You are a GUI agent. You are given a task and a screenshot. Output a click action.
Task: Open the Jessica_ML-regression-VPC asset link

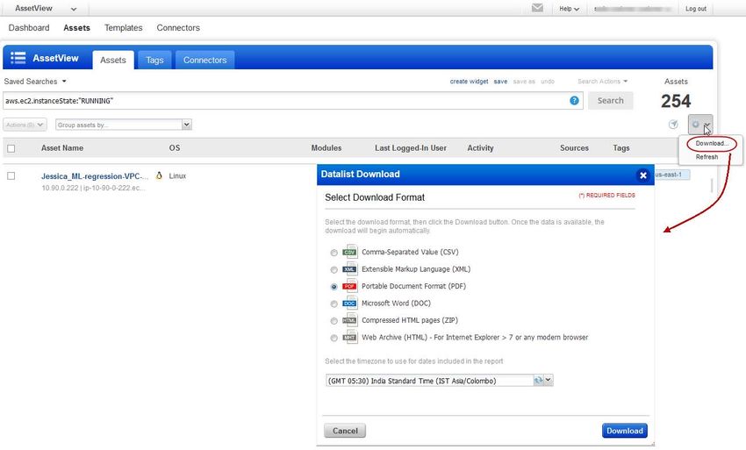(95, 176)
